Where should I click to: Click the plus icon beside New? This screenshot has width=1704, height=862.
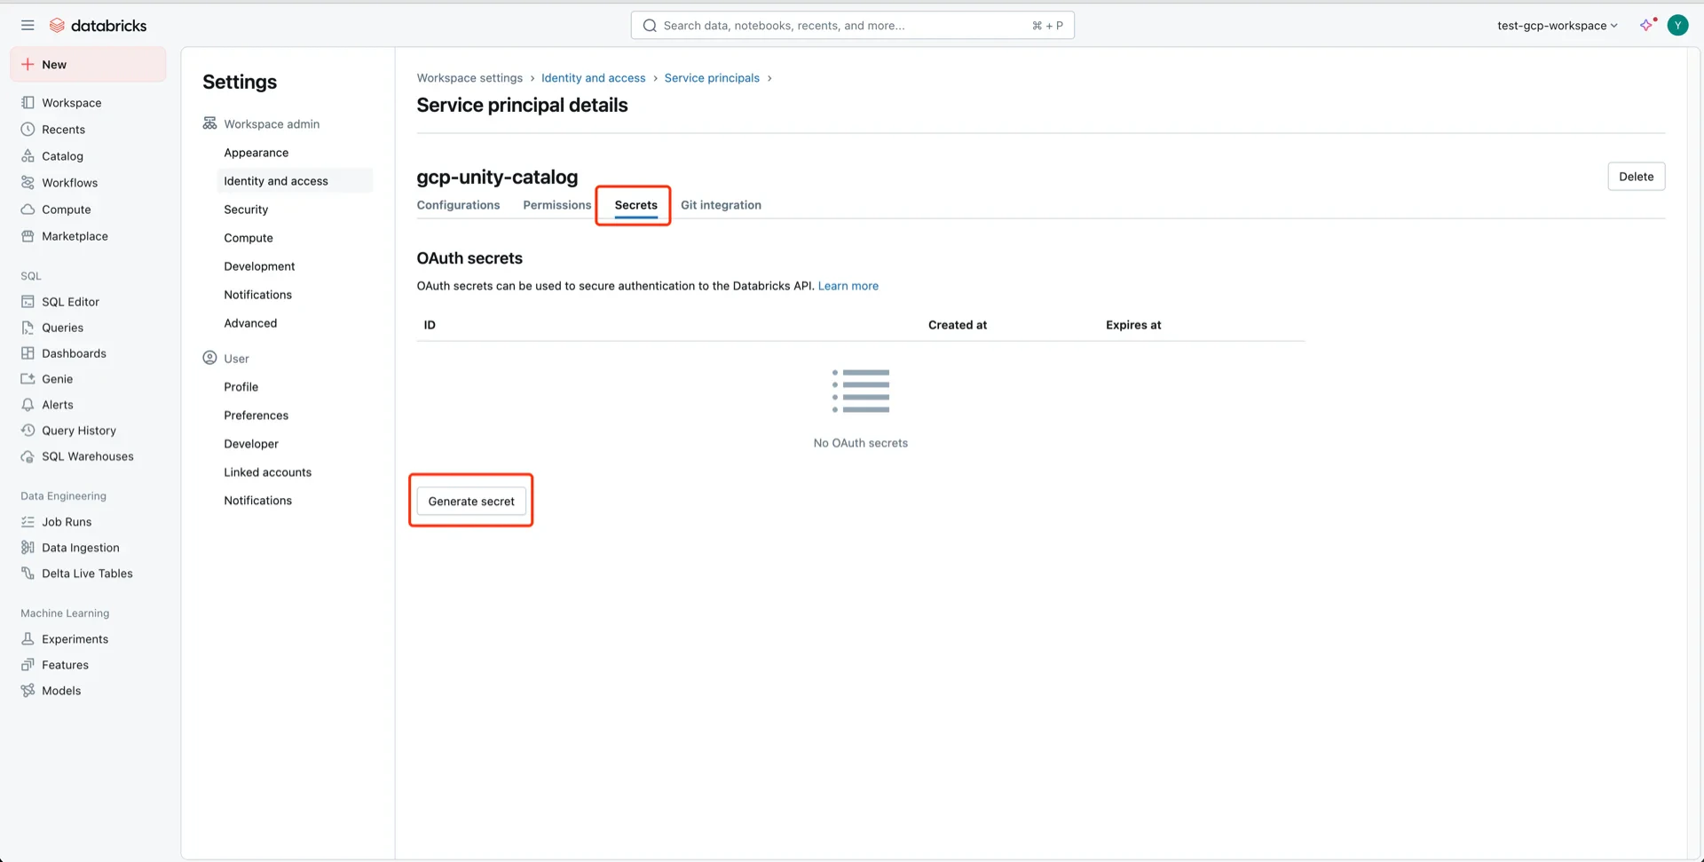tap(28, 65)
